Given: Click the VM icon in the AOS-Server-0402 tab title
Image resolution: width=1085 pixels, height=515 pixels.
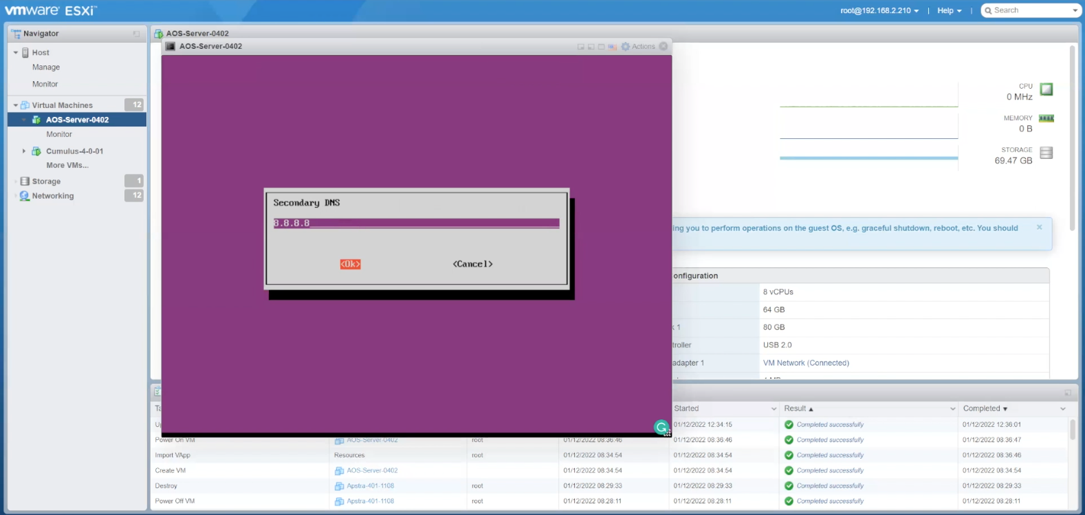Looking at the screenshot, I should (159, 34).
